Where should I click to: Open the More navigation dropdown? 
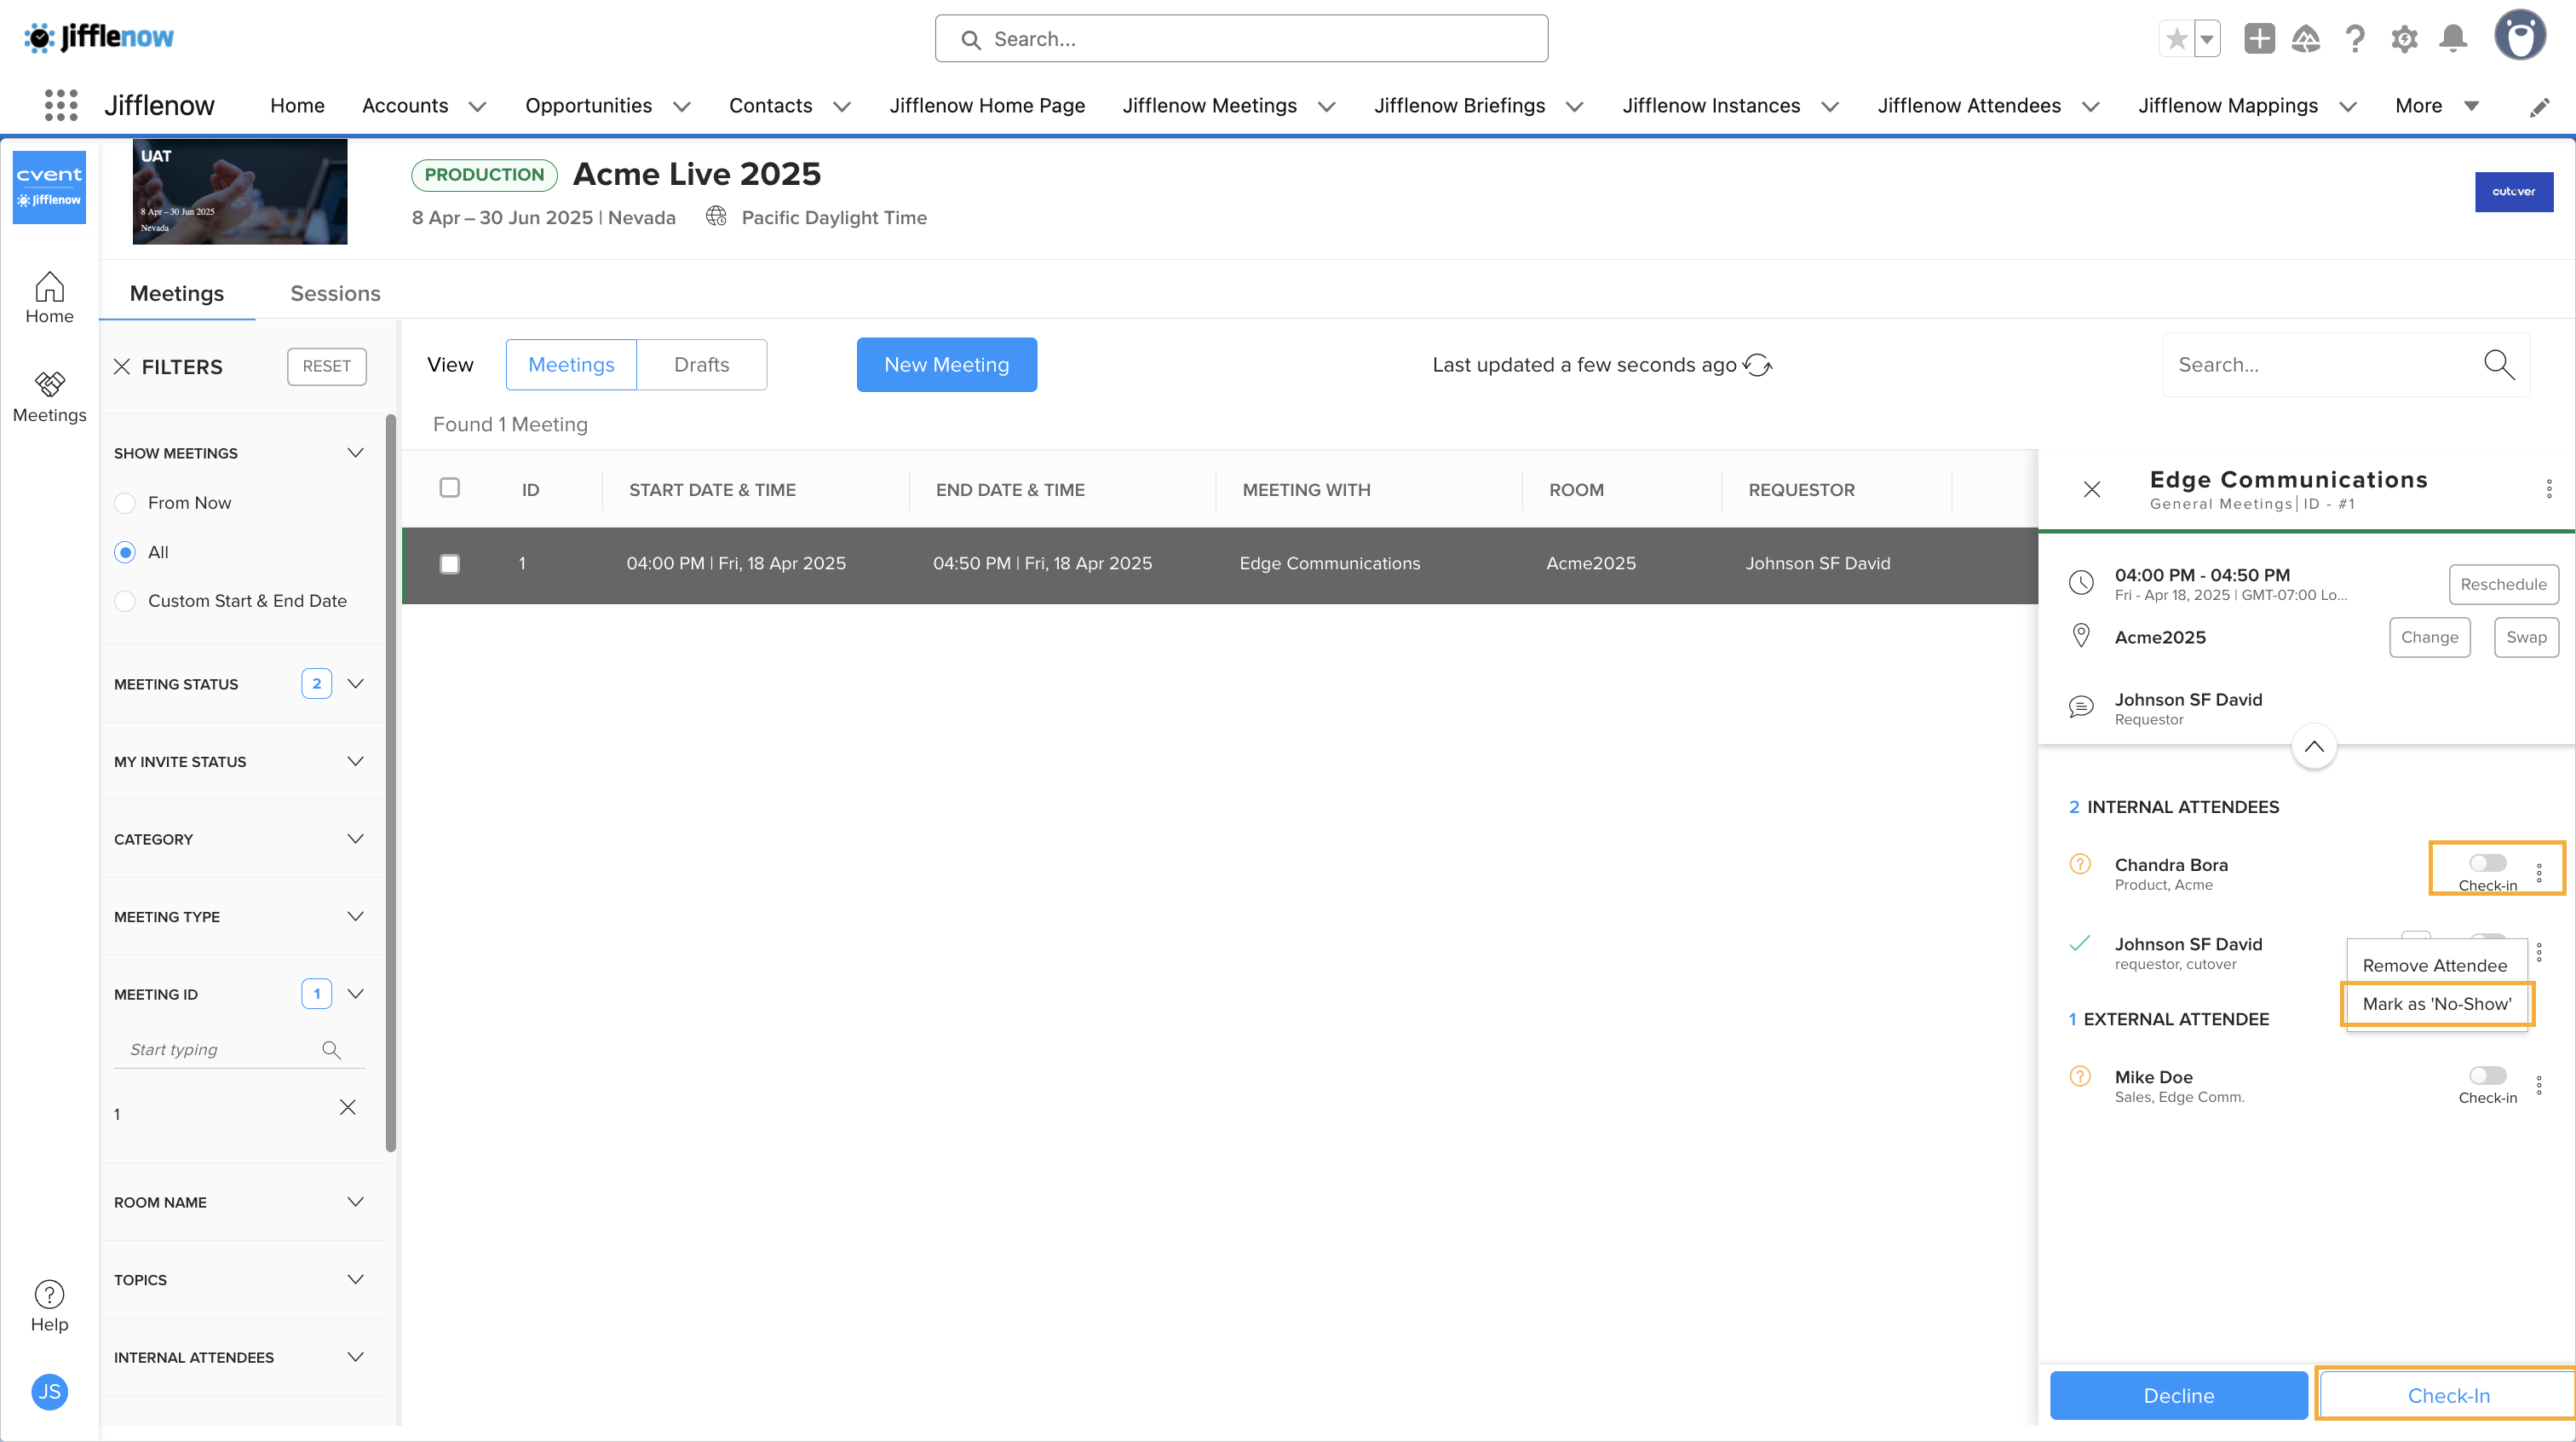pos(2437,106)
